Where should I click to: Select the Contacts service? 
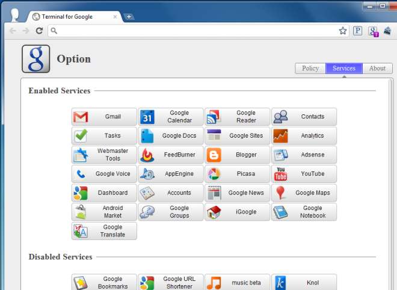tap(304, 117)
